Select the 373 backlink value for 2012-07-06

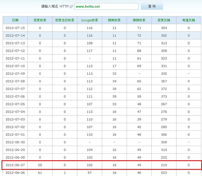(164, 97)
